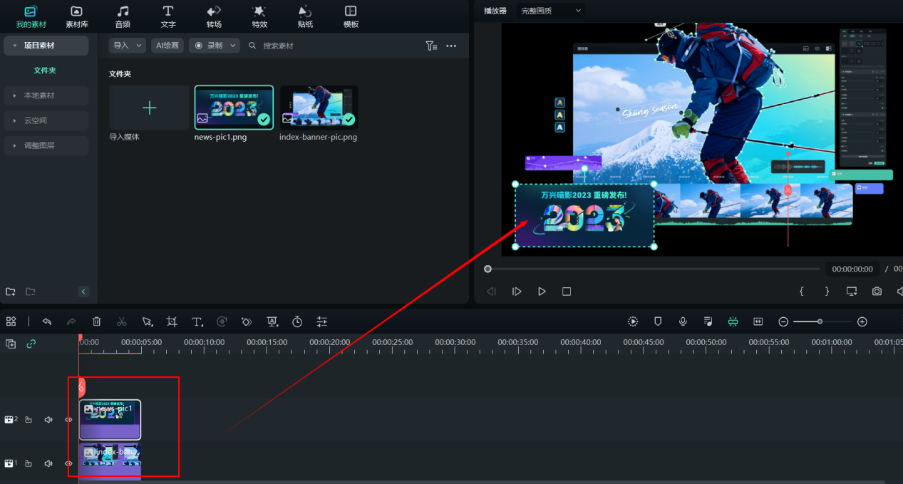The image size is (903, 484).
Task: Open the 完整画质 playback quality dropdown
Action: (551, 11)
